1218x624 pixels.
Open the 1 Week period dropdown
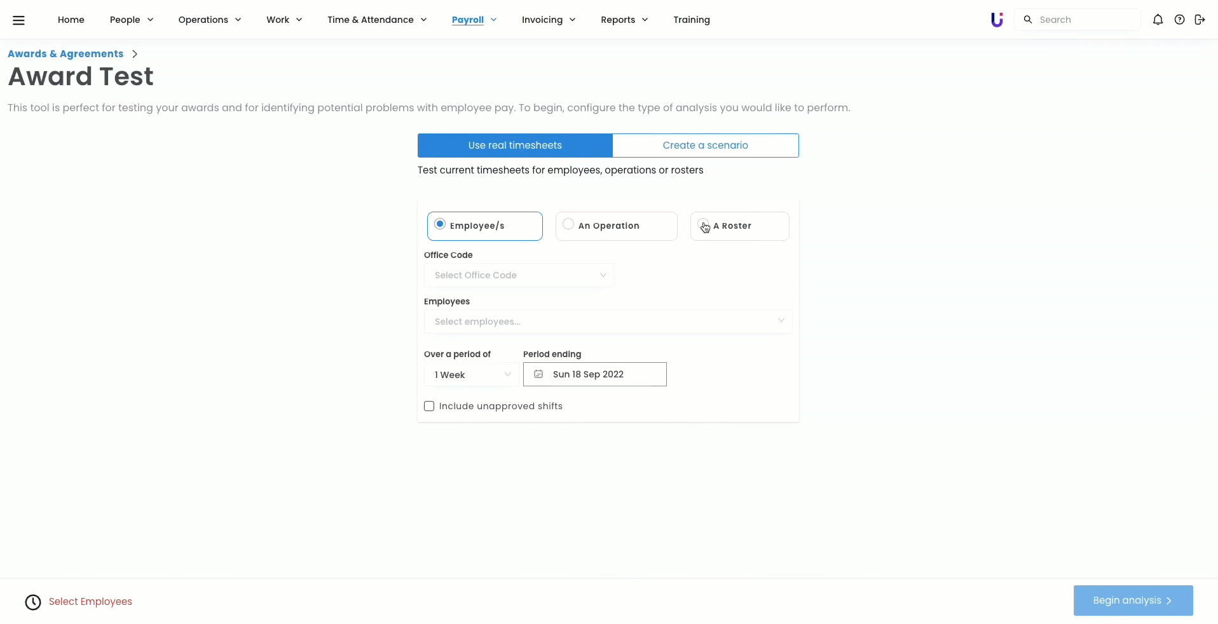(472, 375)
